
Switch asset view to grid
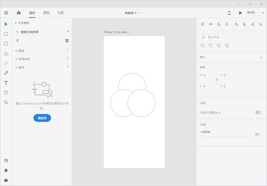tap(67, 40)
